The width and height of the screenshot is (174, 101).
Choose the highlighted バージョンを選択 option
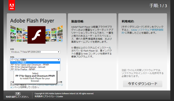point(35,62)
